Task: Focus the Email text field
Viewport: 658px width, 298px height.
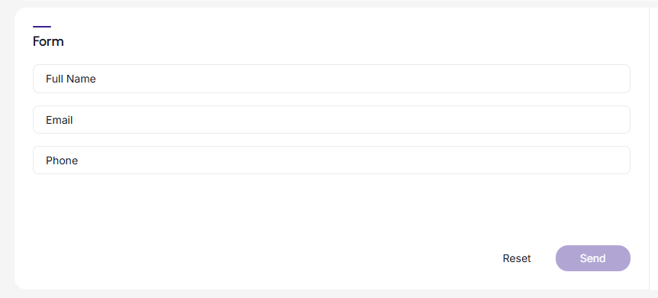Action: (x=331, y=120)
